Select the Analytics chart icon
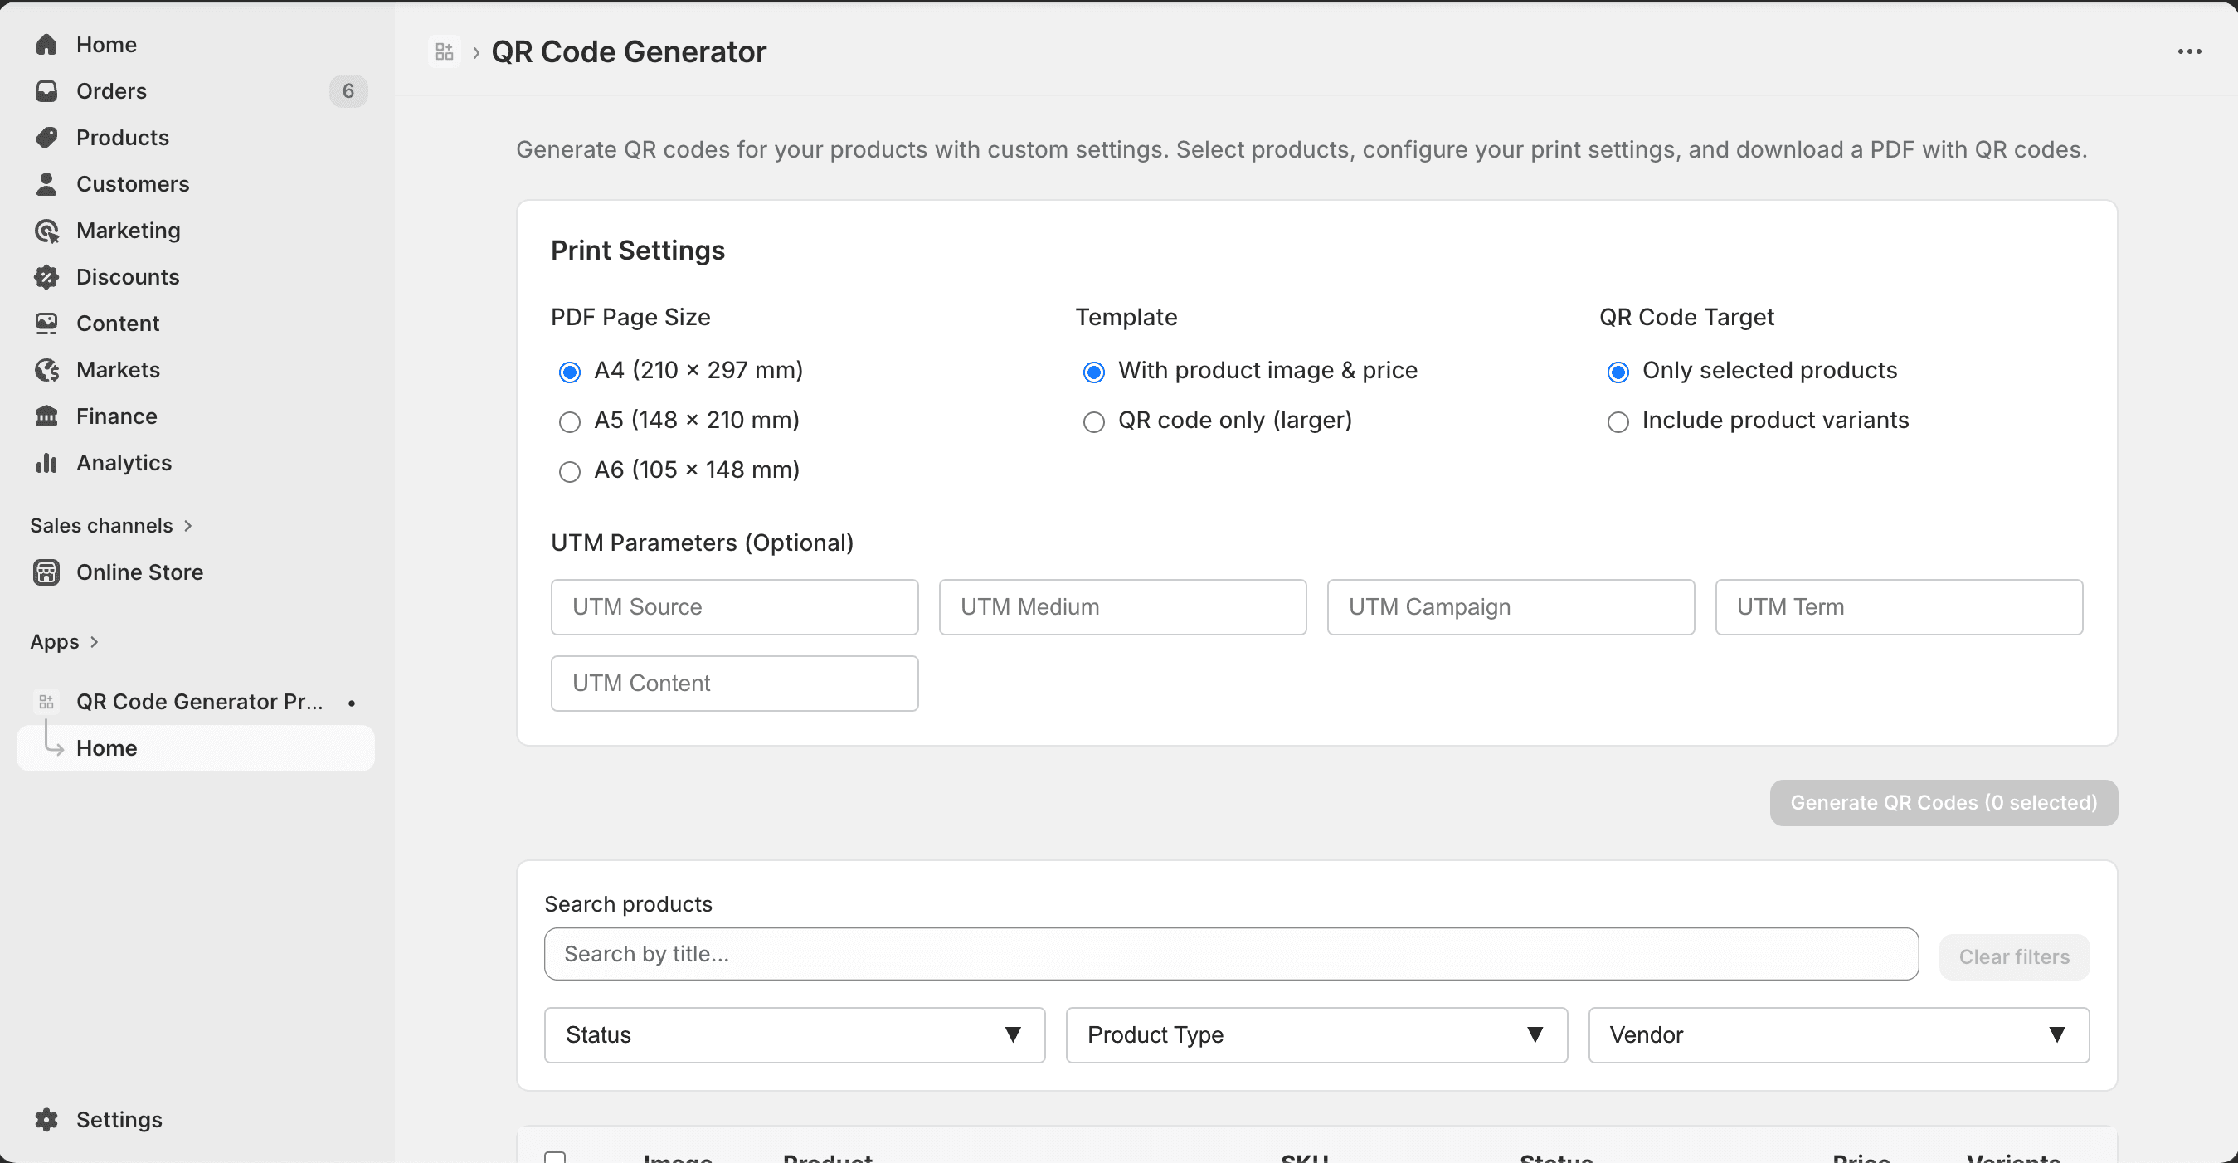 tap(45, 462)
